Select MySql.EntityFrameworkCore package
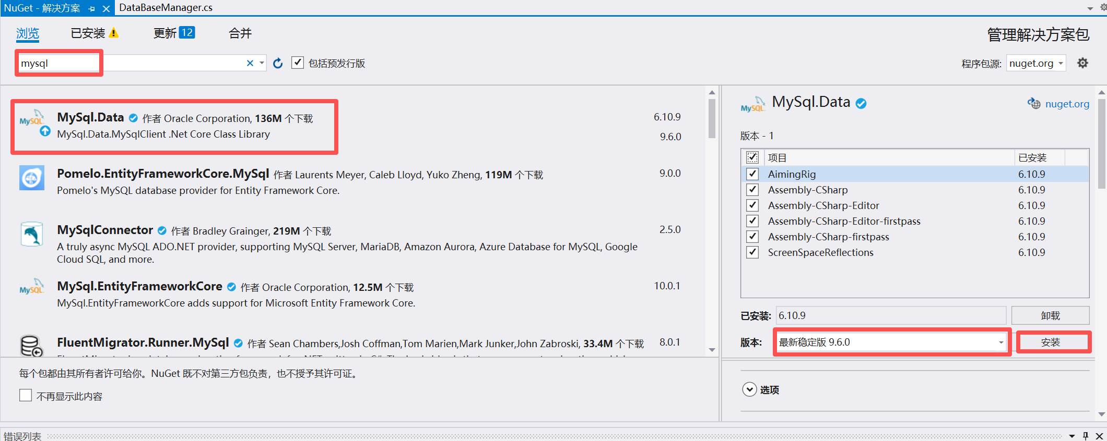The height and width of the screenshot is (441, 1107). [139, 286]
